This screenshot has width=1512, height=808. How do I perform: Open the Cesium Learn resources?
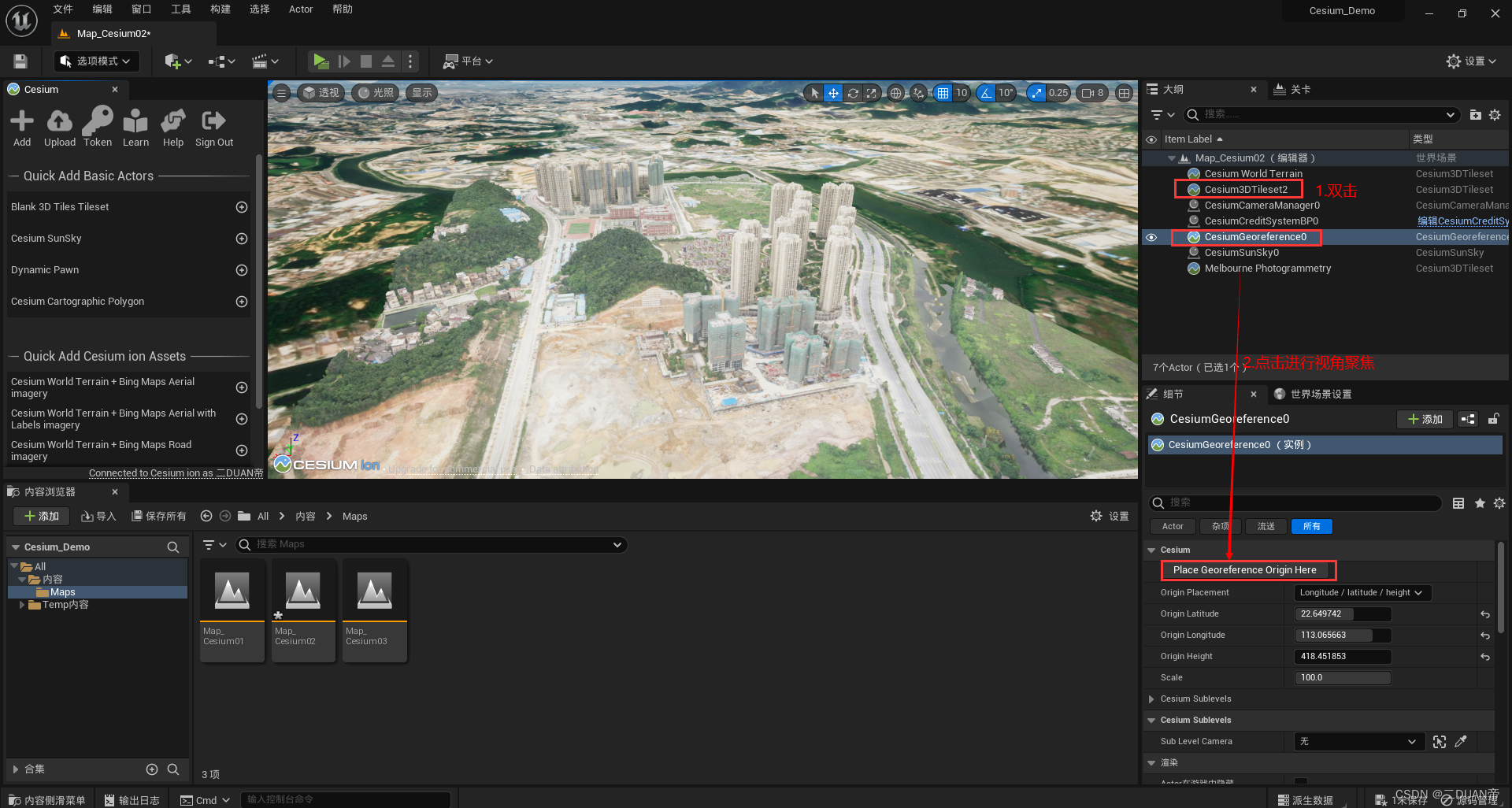point(135,128)
